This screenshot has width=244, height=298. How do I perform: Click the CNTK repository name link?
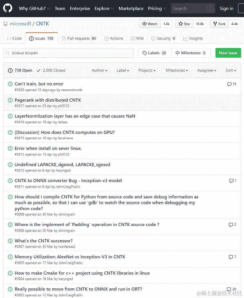click(x=42, y=24)
